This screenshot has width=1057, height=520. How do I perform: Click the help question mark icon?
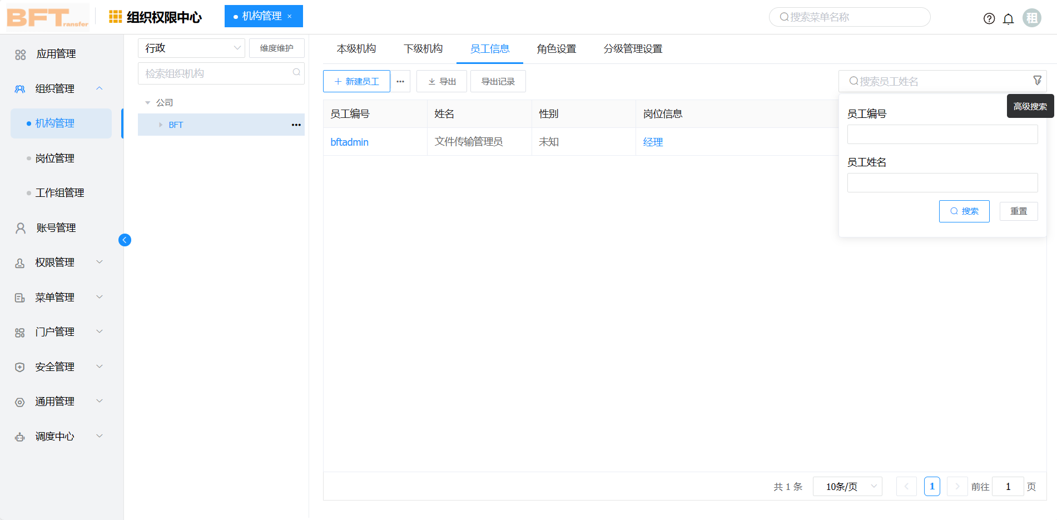coord(989,18)
